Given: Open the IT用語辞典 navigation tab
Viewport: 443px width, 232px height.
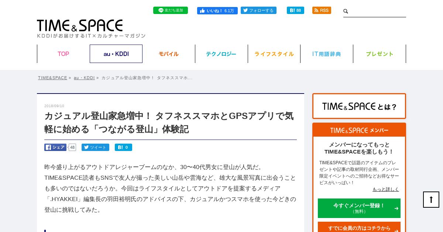Looking at the screenshot, I should click(x=327, y=54).
